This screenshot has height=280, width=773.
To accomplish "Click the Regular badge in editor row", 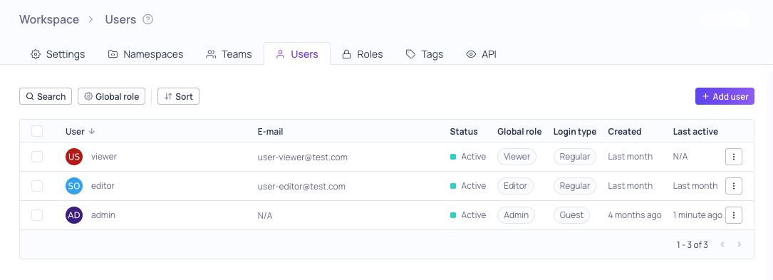I will [575, 186].
